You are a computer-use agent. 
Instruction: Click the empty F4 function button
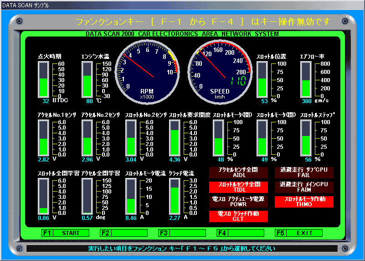tap(241, 233)
